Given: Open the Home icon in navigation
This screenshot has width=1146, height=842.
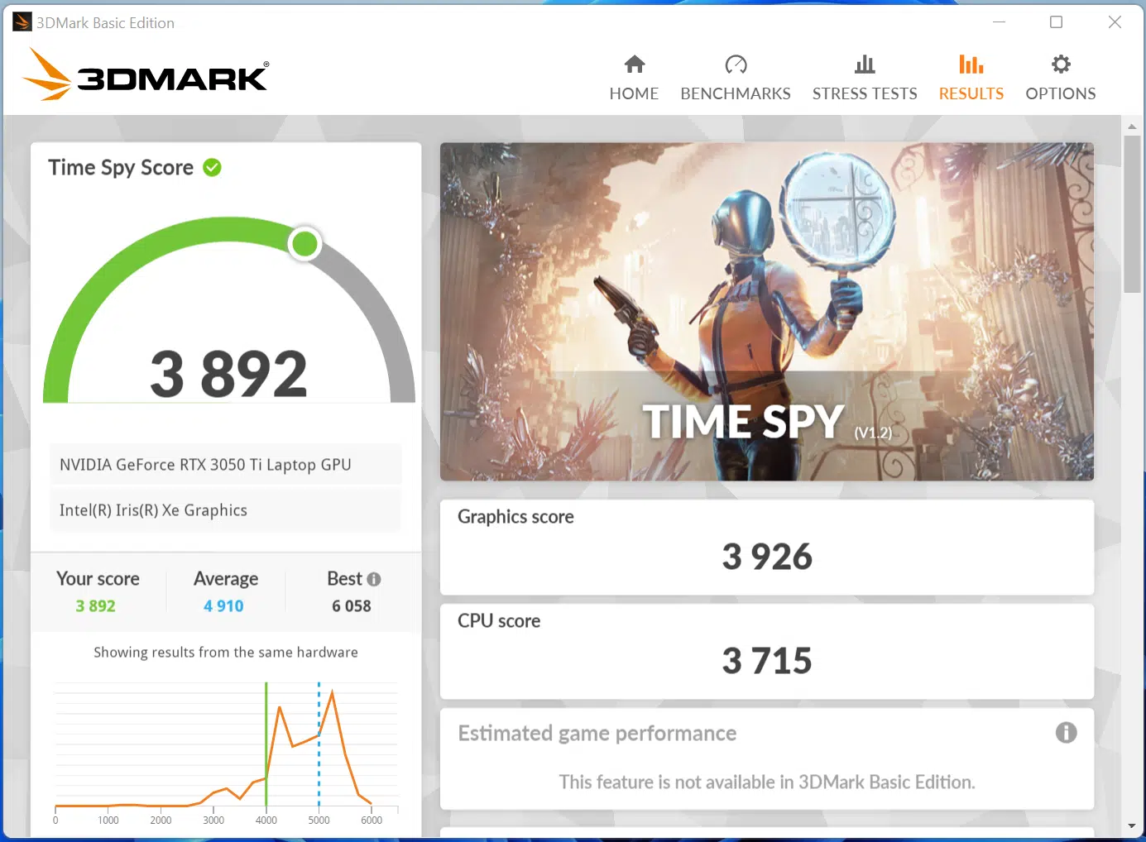Looking at the screenshot, I should pos(634,65).
